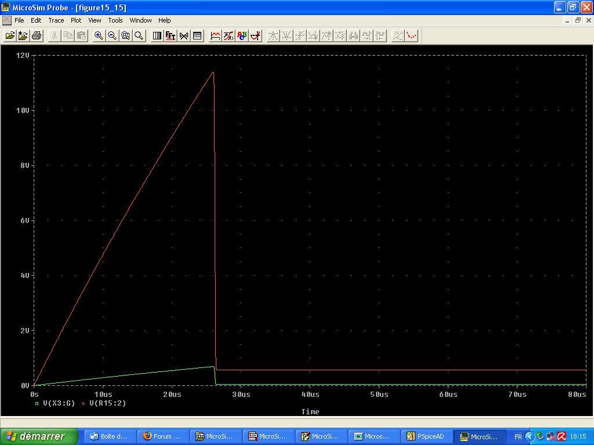Click the Performance Analysis icon
594x445 pixels.
pyautogui.click(x=184, y=35)
